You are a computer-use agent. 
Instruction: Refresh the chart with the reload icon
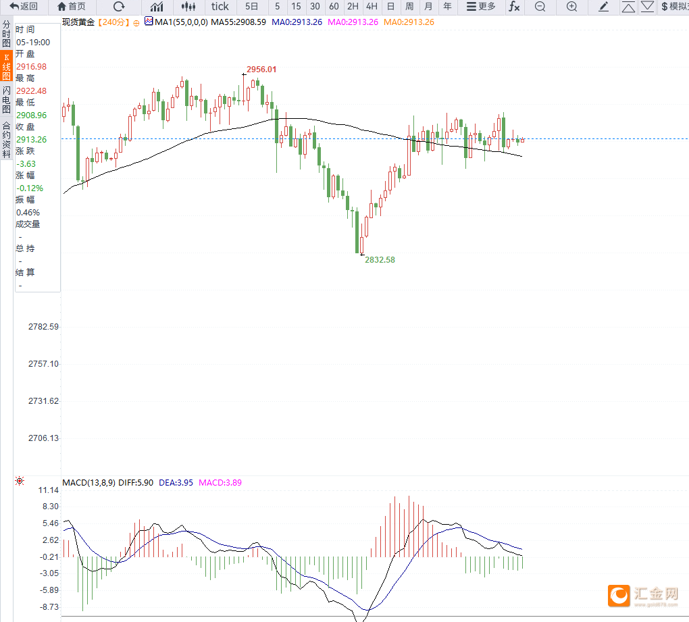pos(119,6)
